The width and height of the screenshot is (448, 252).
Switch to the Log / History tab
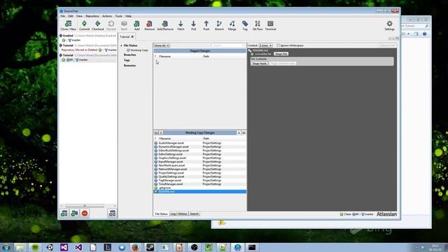pyautogui.click(x=178, y=213)
